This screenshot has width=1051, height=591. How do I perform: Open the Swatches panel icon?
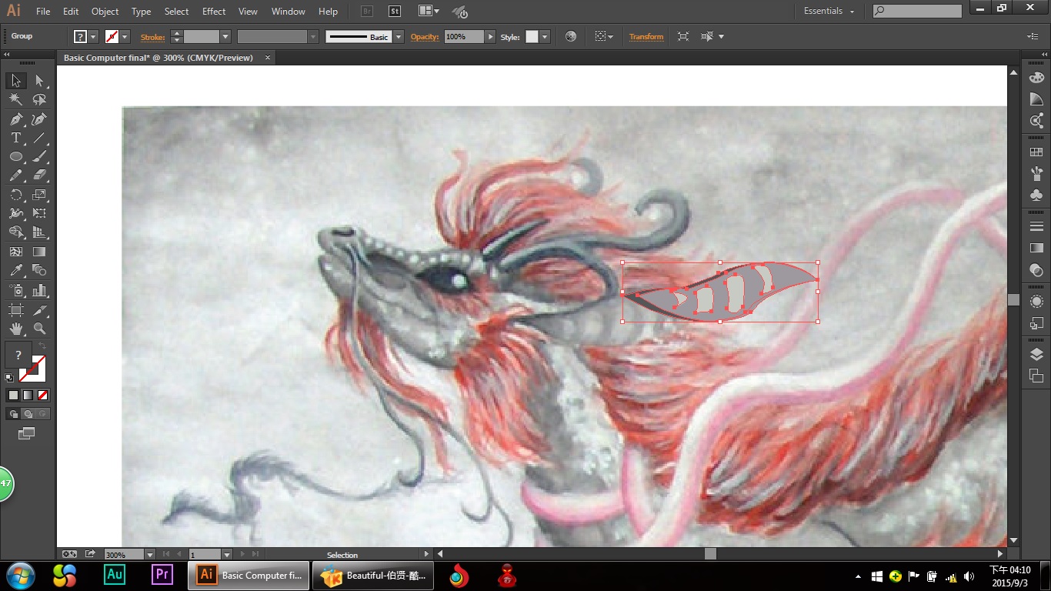coord(1036,152)
